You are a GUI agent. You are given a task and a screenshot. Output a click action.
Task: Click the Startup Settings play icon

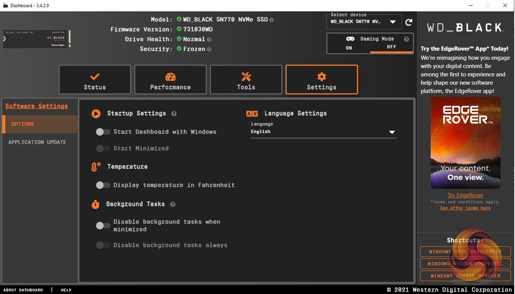(96, 113)
